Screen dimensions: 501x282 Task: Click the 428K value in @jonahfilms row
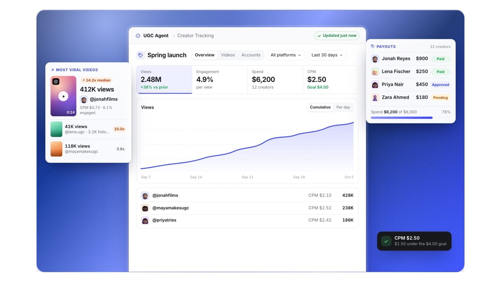(x=348, y=195)
